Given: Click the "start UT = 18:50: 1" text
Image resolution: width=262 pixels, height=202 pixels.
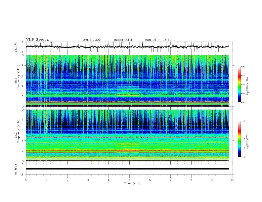Looking at the screenshot, I should (x=160, y=40).
